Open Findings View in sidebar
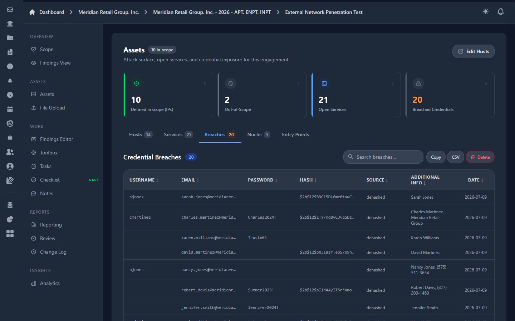 64,63
